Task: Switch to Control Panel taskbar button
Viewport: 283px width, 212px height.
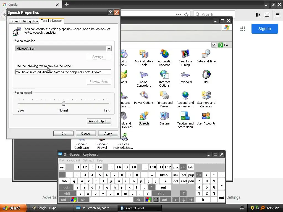Action: (x=140, y=208)
